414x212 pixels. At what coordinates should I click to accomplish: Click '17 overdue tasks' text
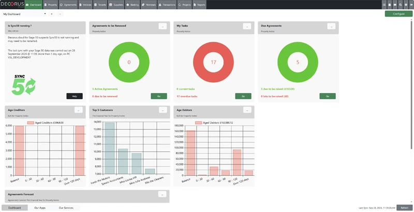187,96
